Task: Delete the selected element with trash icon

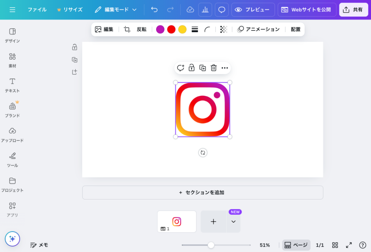Action: (x=214, y=68)
